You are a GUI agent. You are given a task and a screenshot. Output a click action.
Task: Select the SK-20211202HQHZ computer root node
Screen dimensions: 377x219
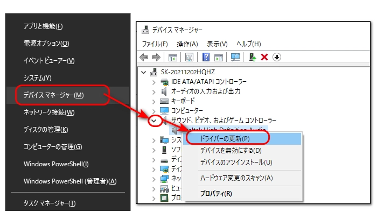tap(187, 72)
